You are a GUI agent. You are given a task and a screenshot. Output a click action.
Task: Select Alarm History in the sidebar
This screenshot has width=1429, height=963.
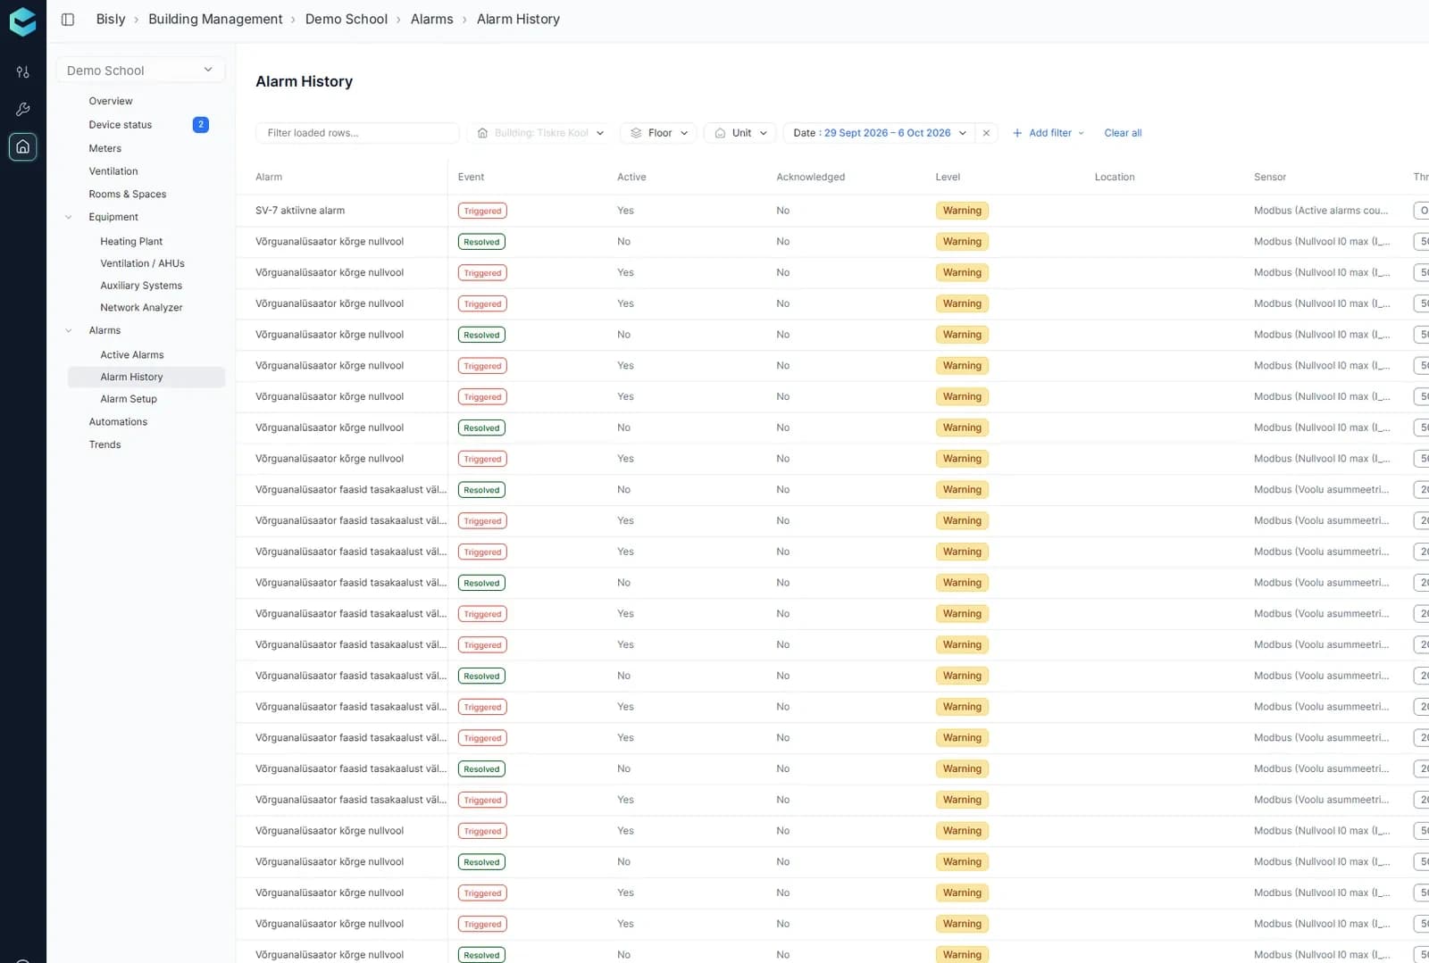(x=146, y=378)
